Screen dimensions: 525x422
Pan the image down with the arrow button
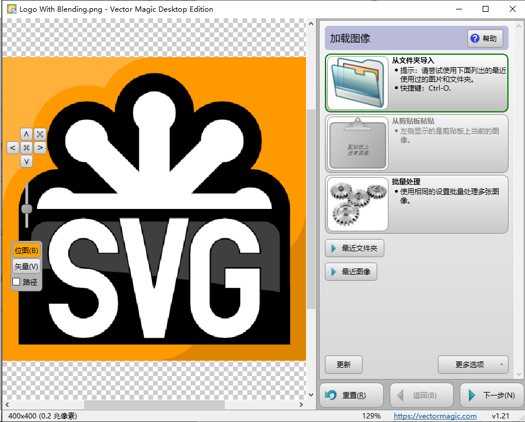click(x=26, y=161)
